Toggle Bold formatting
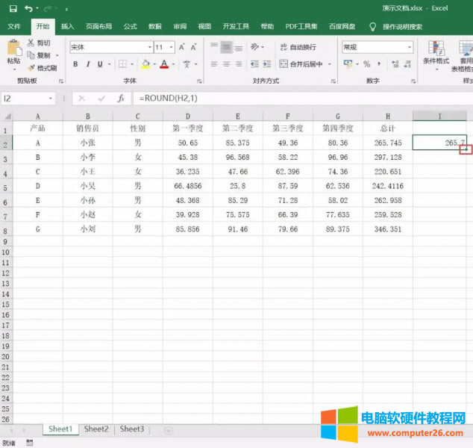 (x=76, y=64)
